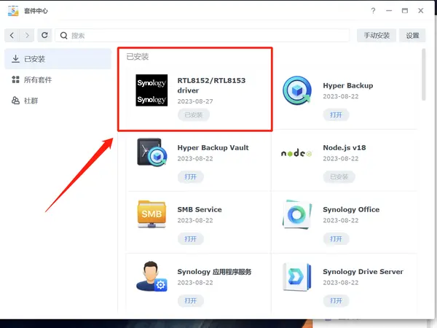The height and width of the screenshot is (328, 437).
Task: Open the Synology Office icon
Action: [297, 214]
